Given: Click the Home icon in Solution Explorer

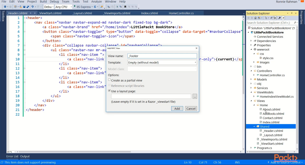Looking at the screenshot, I should (255, 18).
